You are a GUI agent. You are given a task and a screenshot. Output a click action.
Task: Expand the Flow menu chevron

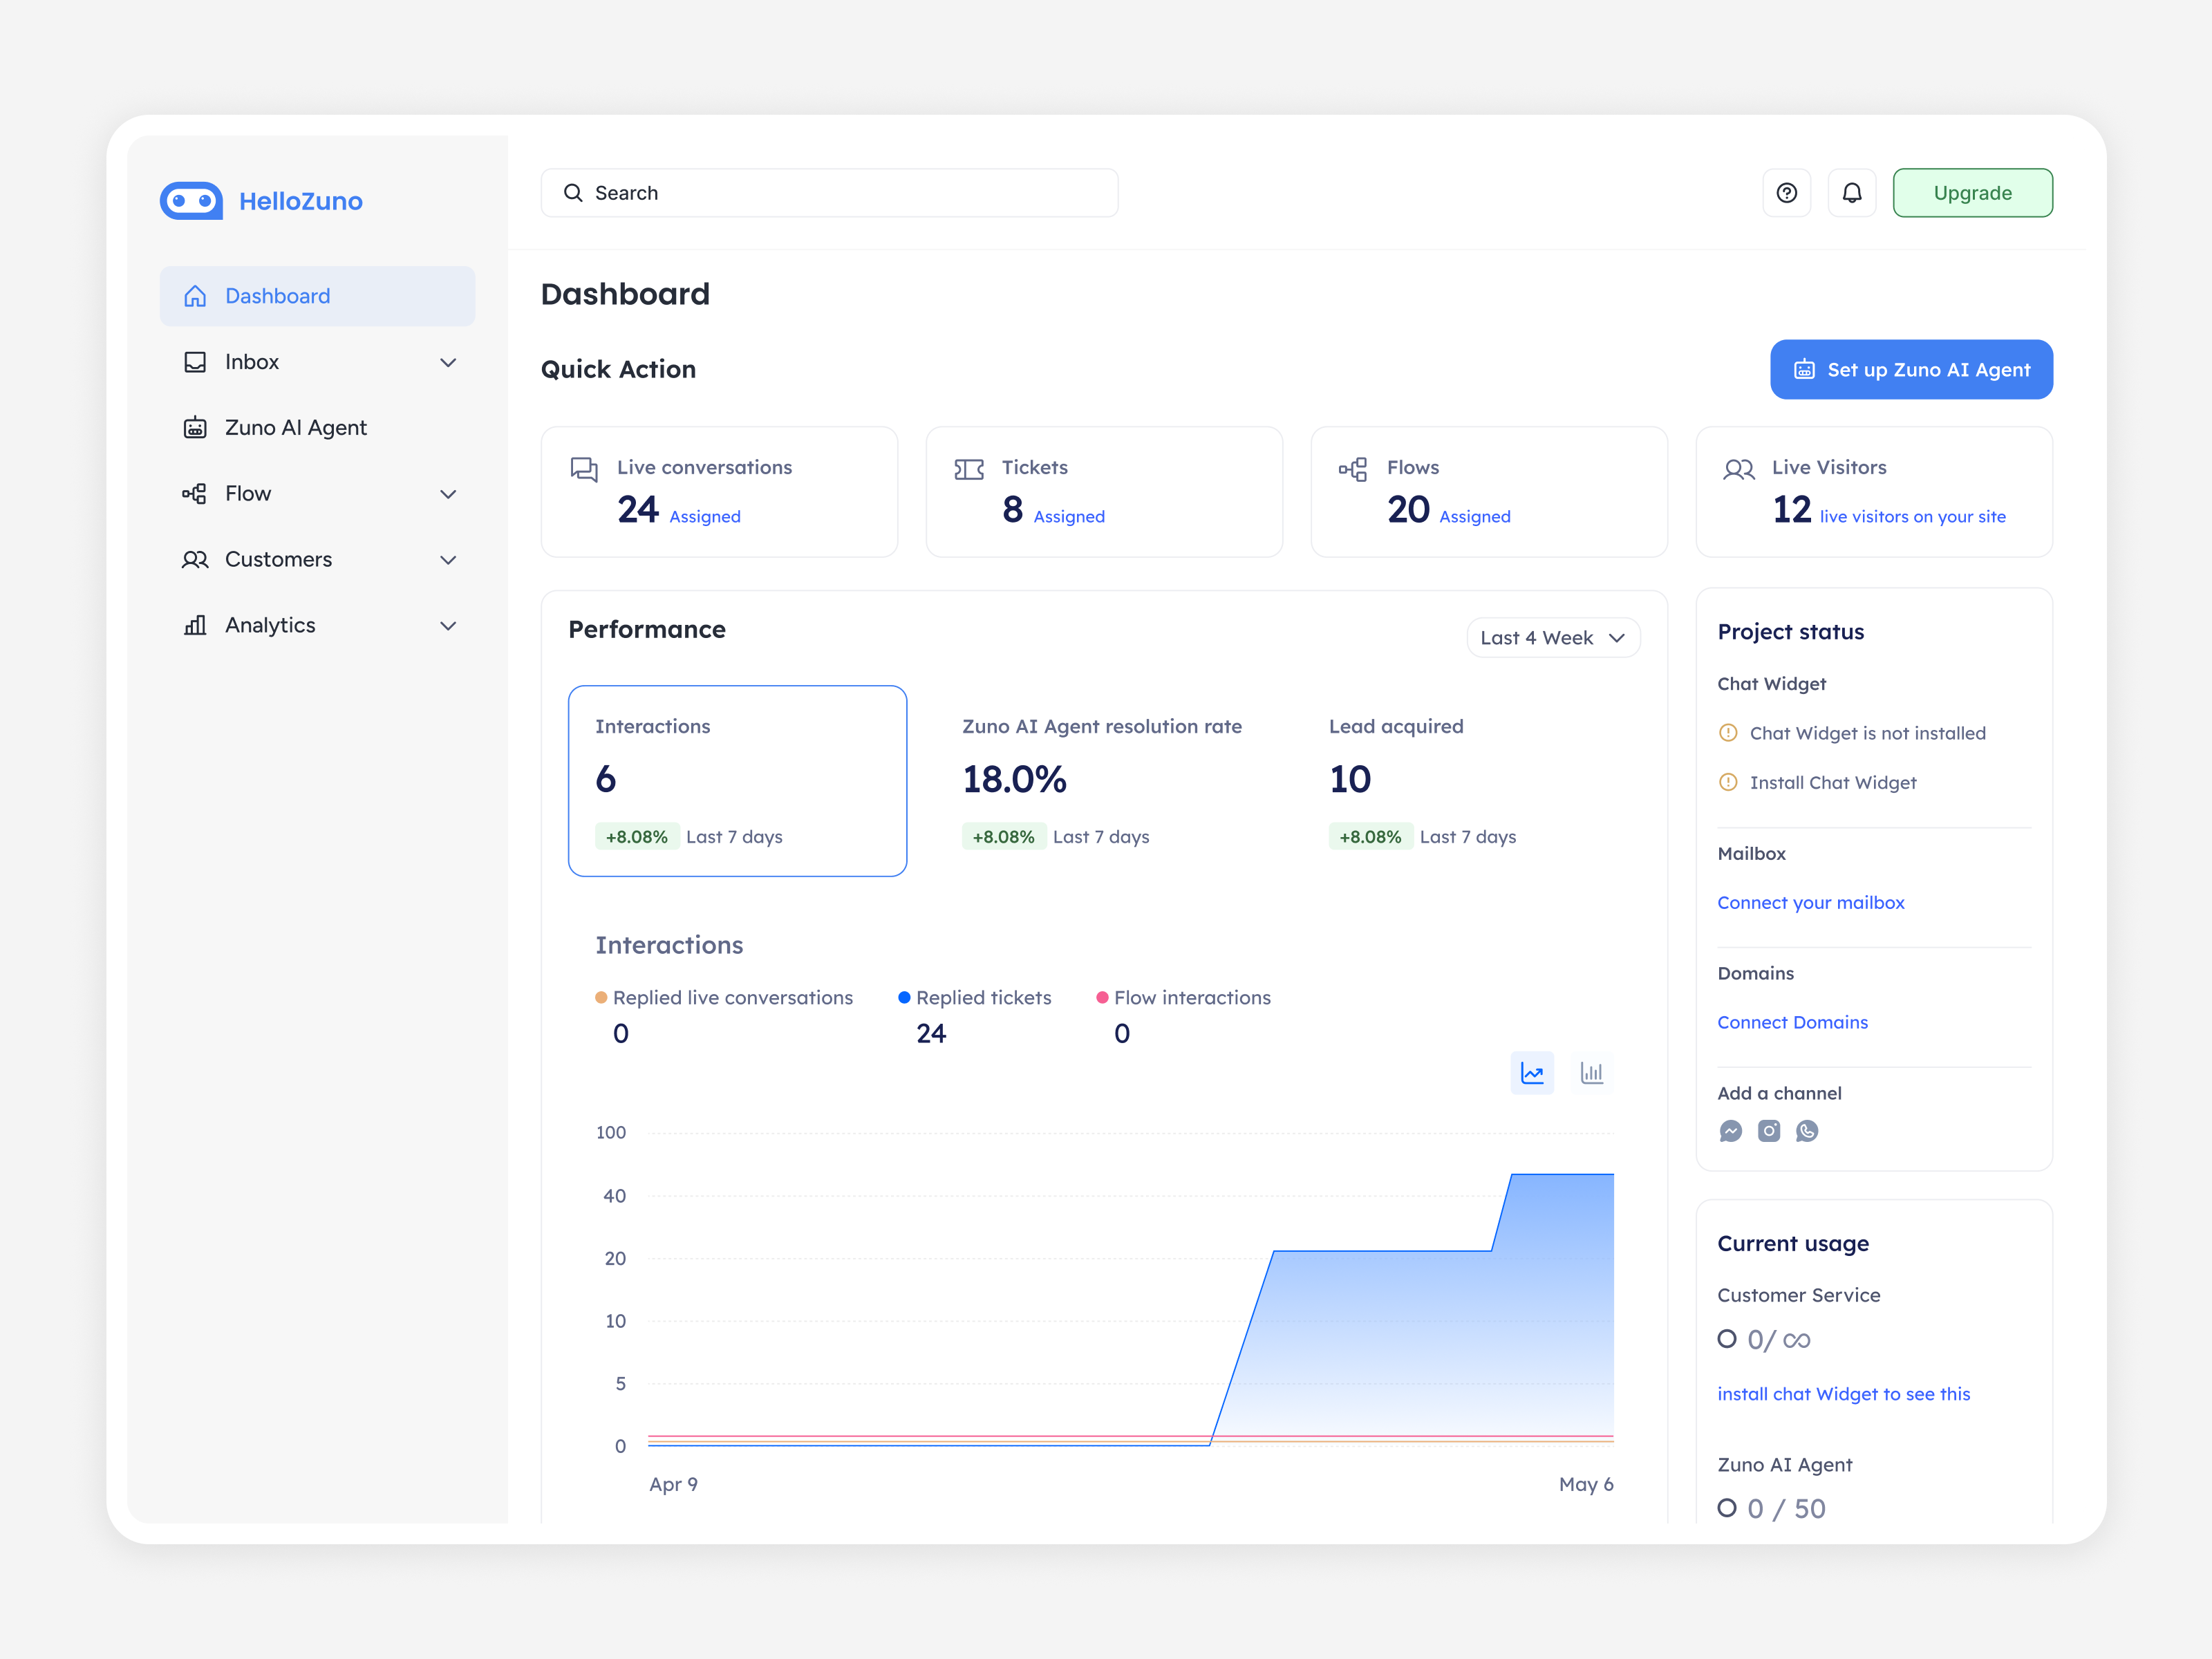pos(448,494)
